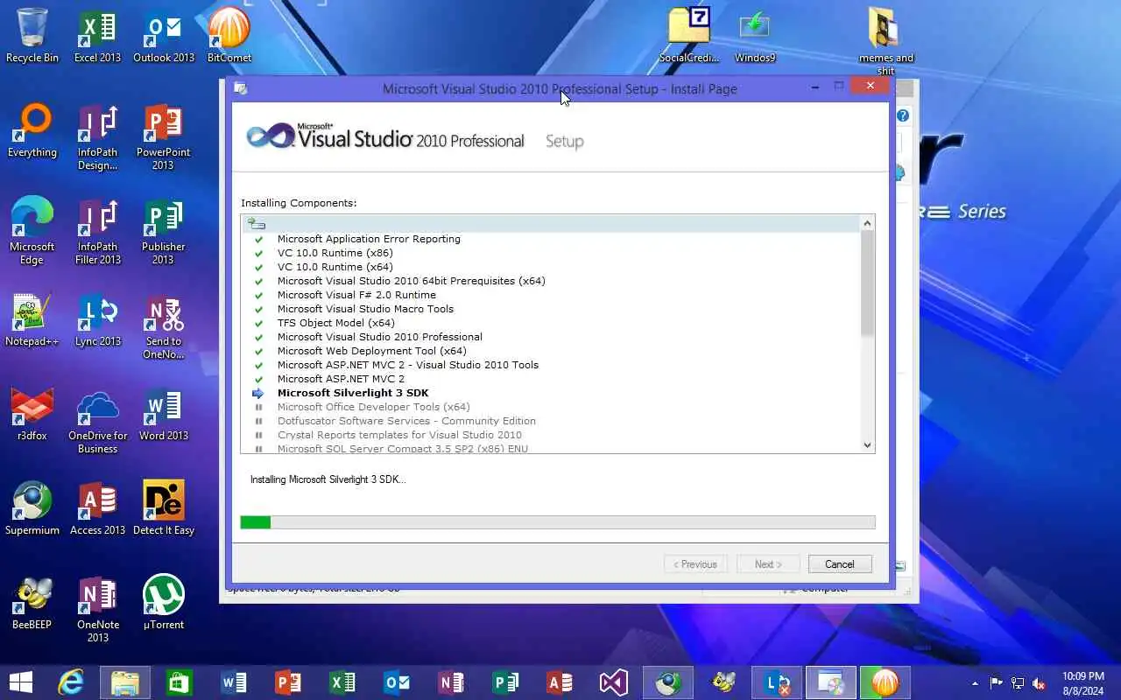
Task: Open the Lync 2013 desktop shortcut
Action: click(x=97, y=319)
